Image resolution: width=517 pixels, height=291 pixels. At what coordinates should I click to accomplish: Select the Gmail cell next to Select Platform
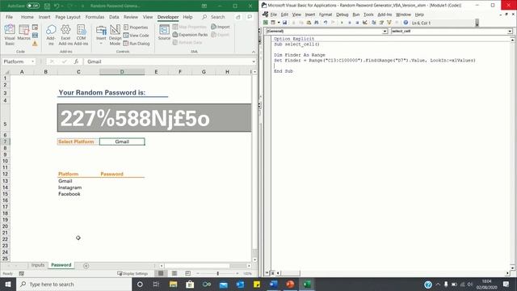point(122,141)
